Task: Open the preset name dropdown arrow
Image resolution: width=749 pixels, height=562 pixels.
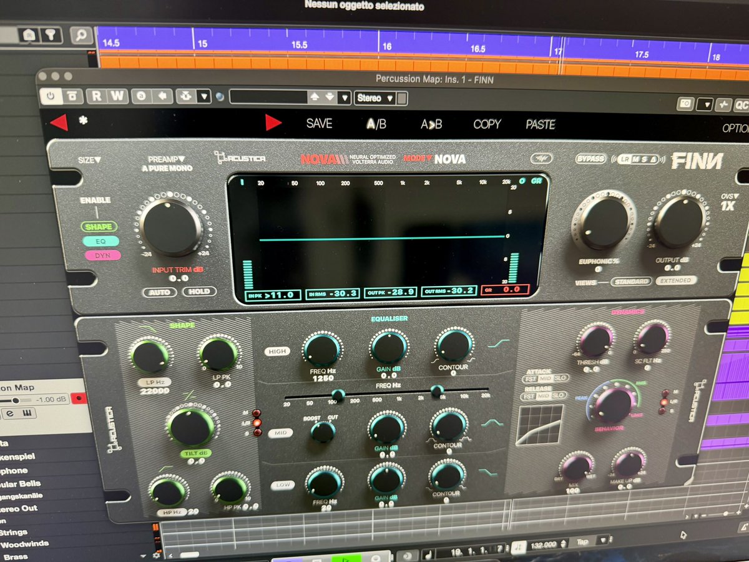Action: (345, 97)
